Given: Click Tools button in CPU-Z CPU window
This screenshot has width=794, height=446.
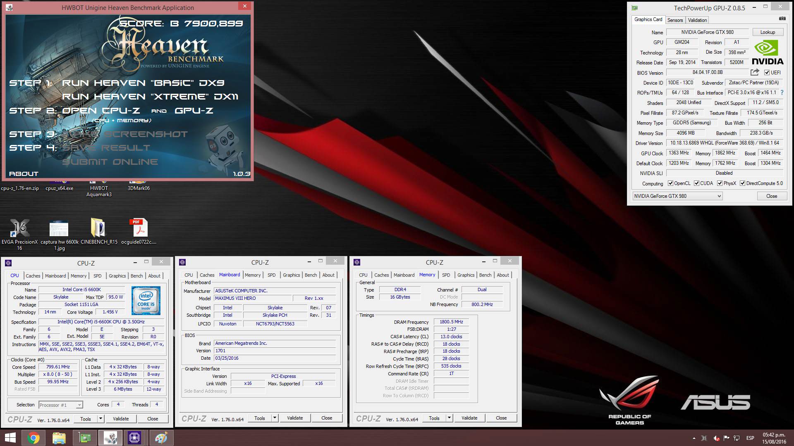Looking at the screenshot, I should click(x=86, y=419).
